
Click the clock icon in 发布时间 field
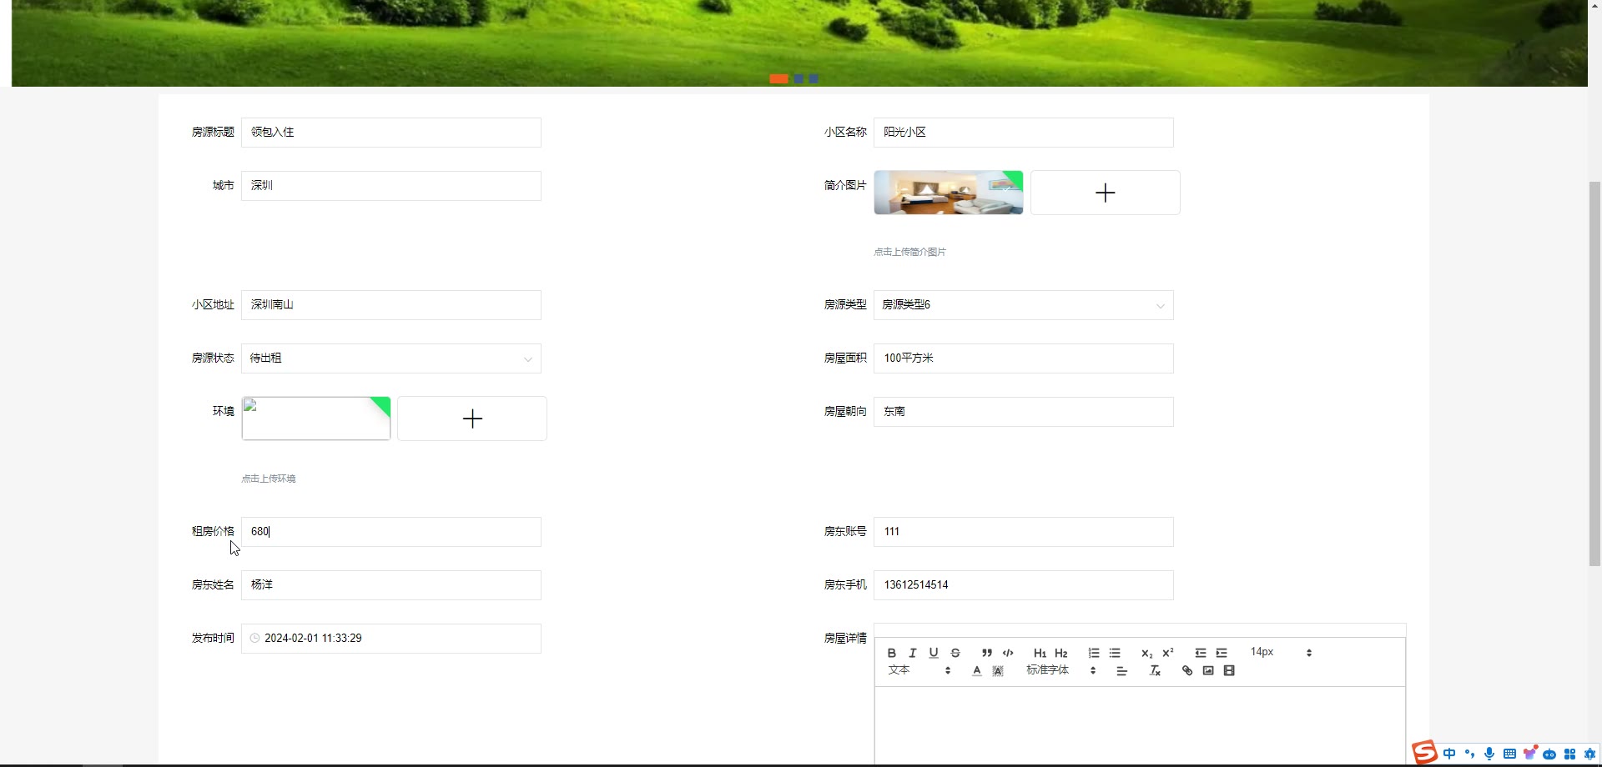255,639
